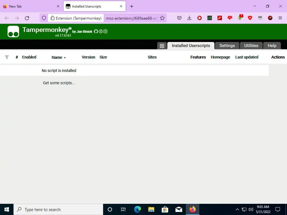This screenshot has height=215, width=287.
Task: Switch to the Installed Userscripts tab
Action: tap(191, 46)
